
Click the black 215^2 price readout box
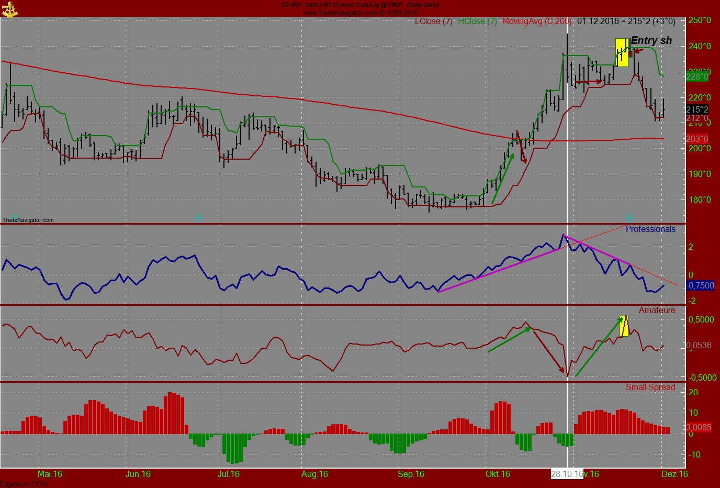point(696,110)
